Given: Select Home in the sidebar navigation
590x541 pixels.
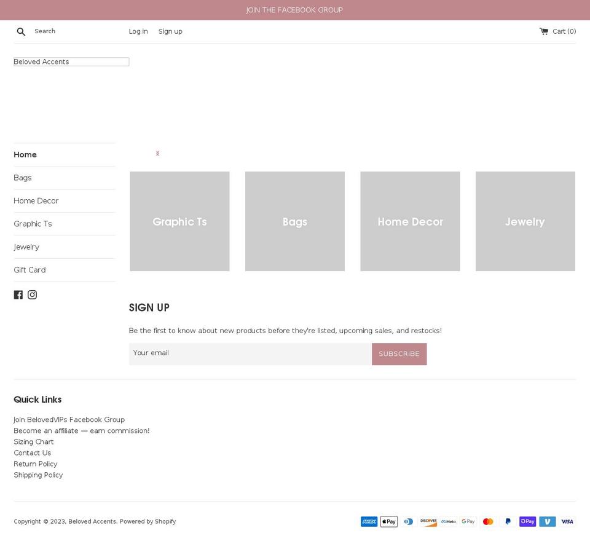Looking at the screenshot, I should coord(25,154).
